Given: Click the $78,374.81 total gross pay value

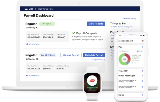Looking at the screenshot, I should (x=49, y=37).
